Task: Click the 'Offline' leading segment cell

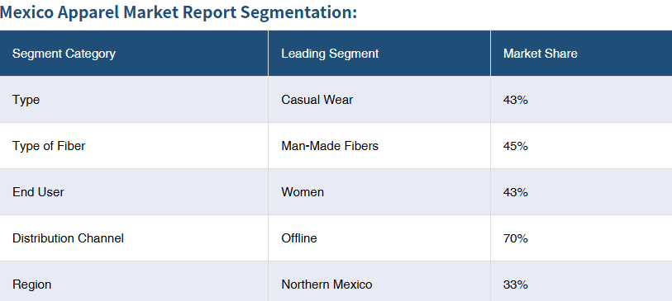Action: (379, 238)
